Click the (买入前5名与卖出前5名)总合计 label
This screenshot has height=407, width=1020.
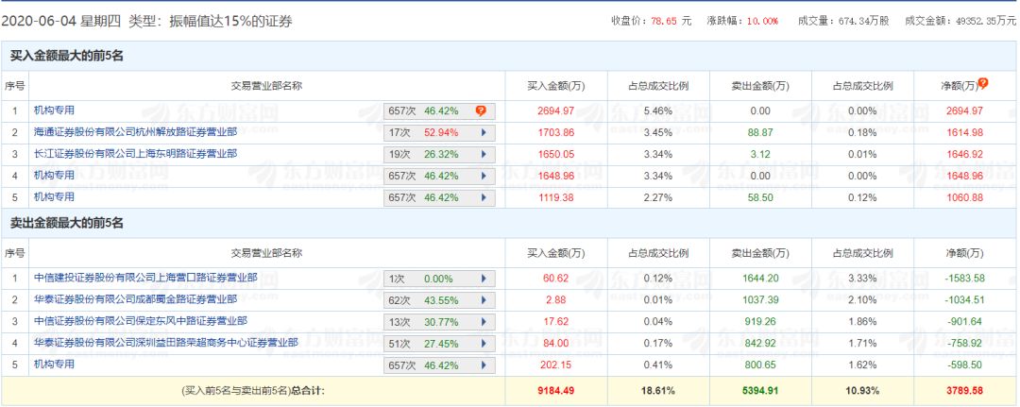[253, 391]
